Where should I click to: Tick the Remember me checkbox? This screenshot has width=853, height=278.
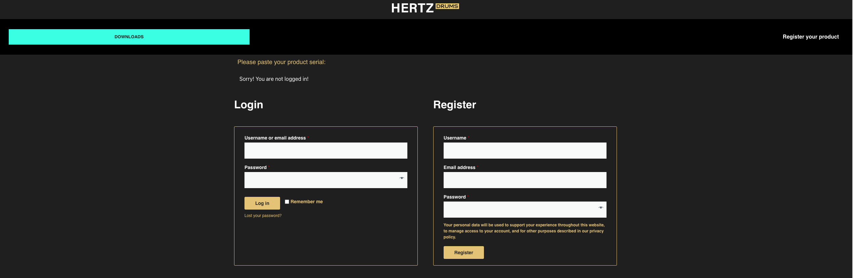coord(287,202)
